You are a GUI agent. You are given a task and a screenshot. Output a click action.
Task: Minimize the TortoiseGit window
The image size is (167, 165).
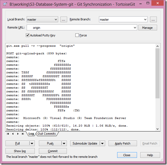click(140, 4)
